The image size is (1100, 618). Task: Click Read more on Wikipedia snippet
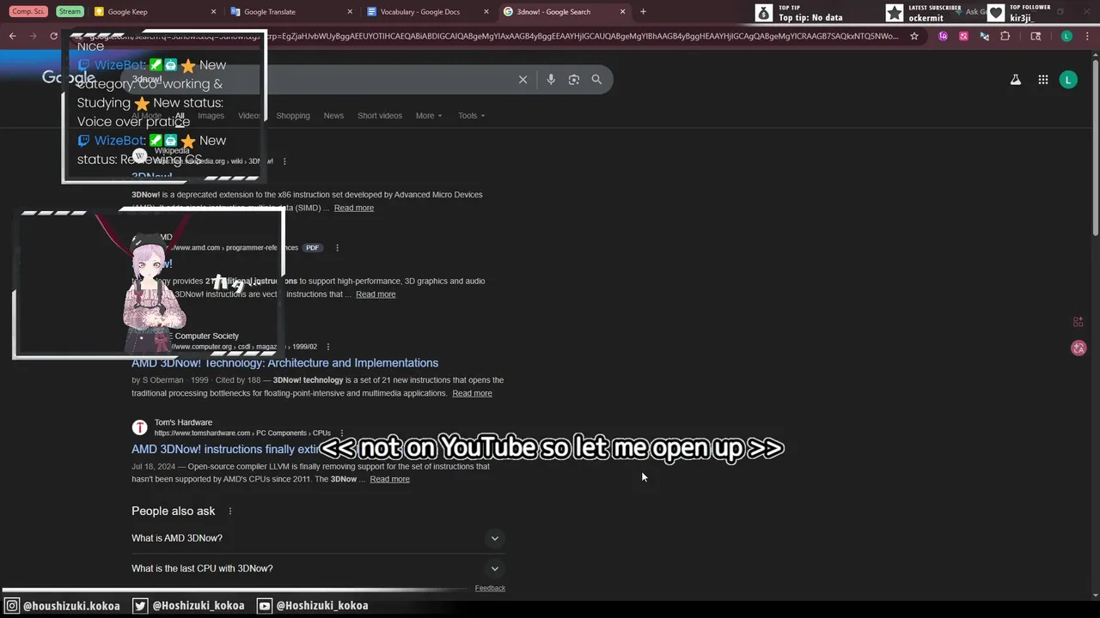click(354, 208)
